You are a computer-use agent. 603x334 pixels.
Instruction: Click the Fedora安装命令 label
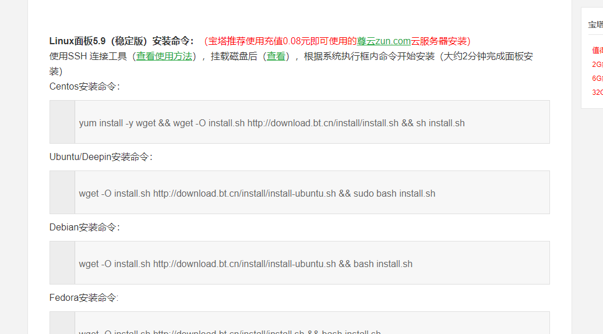coord(84,297)
